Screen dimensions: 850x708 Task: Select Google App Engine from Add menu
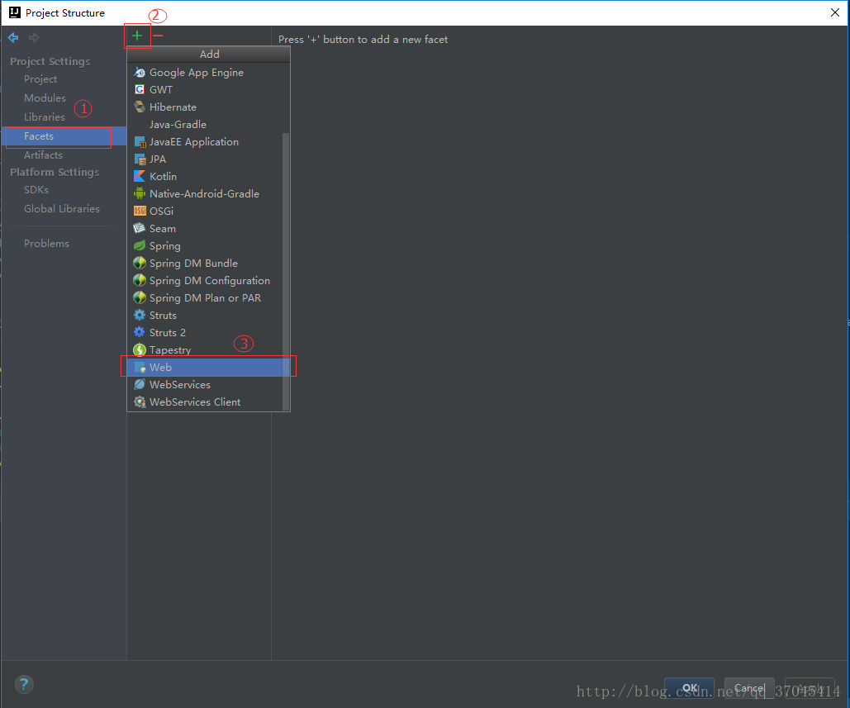pyautogui.click(x=205, y=72)
